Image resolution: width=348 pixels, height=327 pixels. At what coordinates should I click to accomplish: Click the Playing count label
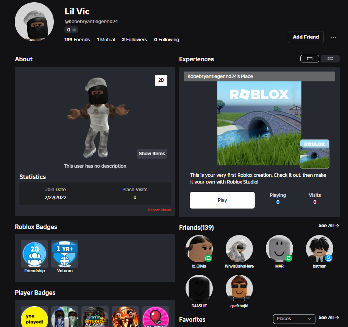click(278, 195)
